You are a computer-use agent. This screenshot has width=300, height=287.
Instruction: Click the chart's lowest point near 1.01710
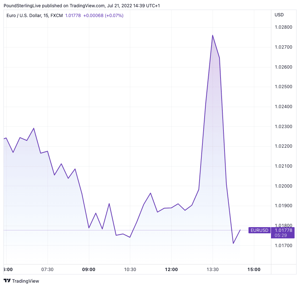click(233, 243)
